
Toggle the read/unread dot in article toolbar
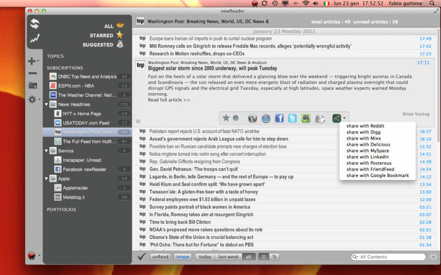click(236, 118)
